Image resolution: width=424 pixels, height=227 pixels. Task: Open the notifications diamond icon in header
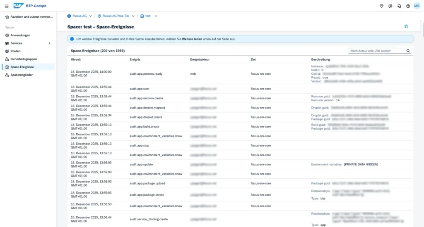click(381, 6)
